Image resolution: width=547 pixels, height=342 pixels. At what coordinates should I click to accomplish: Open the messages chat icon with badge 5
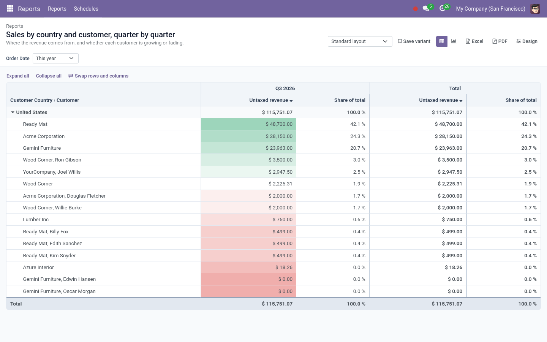[426, 8]
